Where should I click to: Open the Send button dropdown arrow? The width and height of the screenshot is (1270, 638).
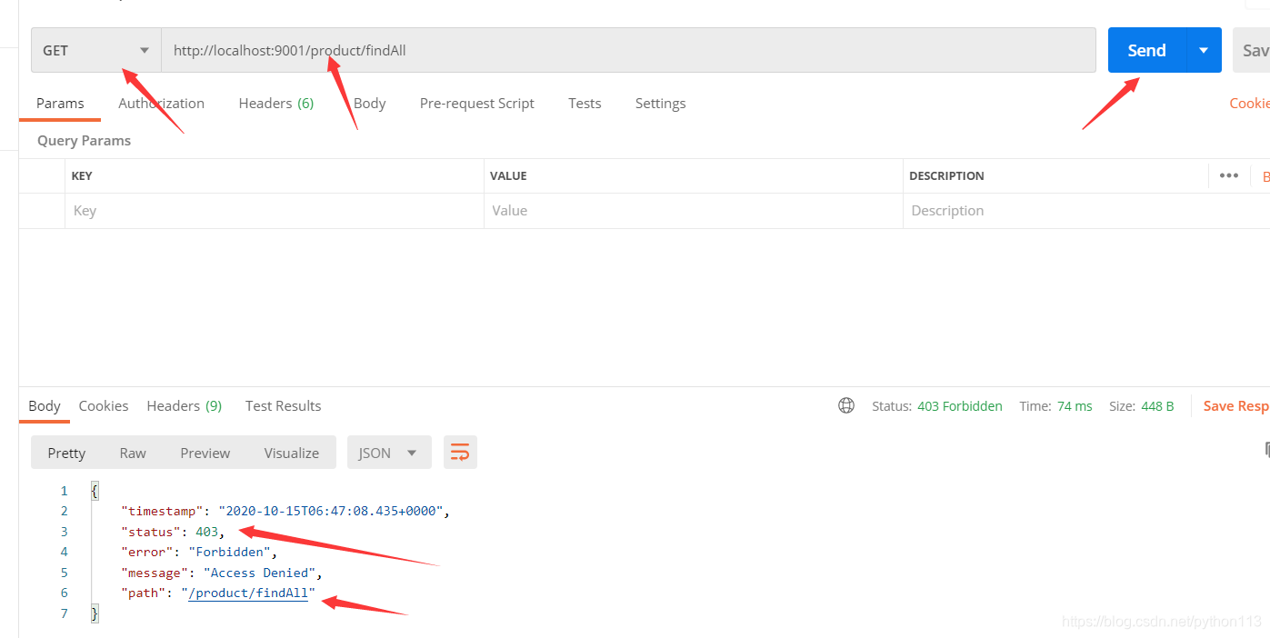pos(1204,50)
